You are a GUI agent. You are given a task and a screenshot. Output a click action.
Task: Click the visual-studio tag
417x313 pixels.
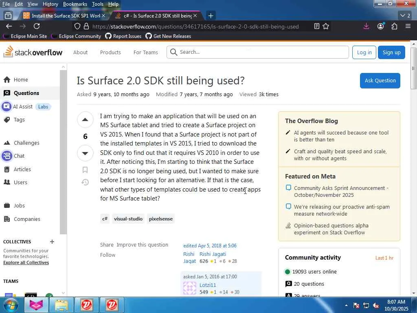click(128, 219)
